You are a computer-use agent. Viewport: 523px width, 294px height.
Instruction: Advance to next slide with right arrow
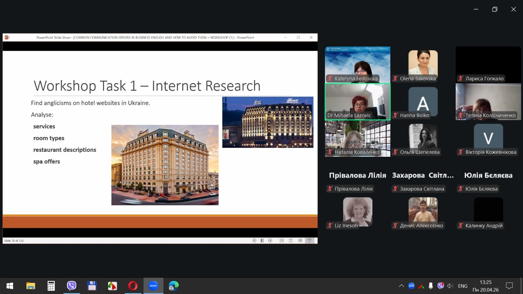point(270,240)
